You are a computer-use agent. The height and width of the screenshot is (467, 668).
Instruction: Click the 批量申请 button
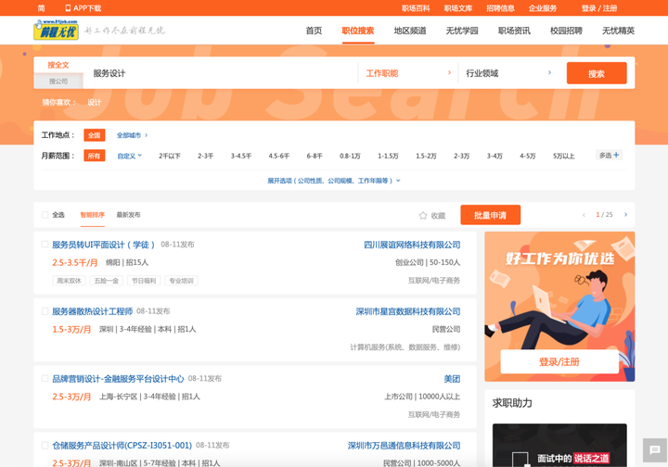point(491,215)
